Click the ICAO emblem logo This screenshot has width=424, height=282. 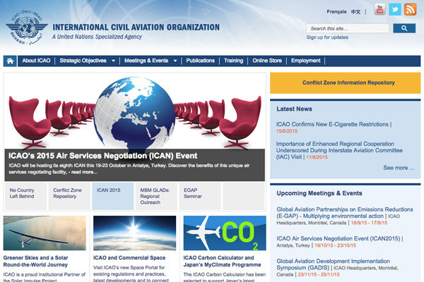(x=27, y=27)
